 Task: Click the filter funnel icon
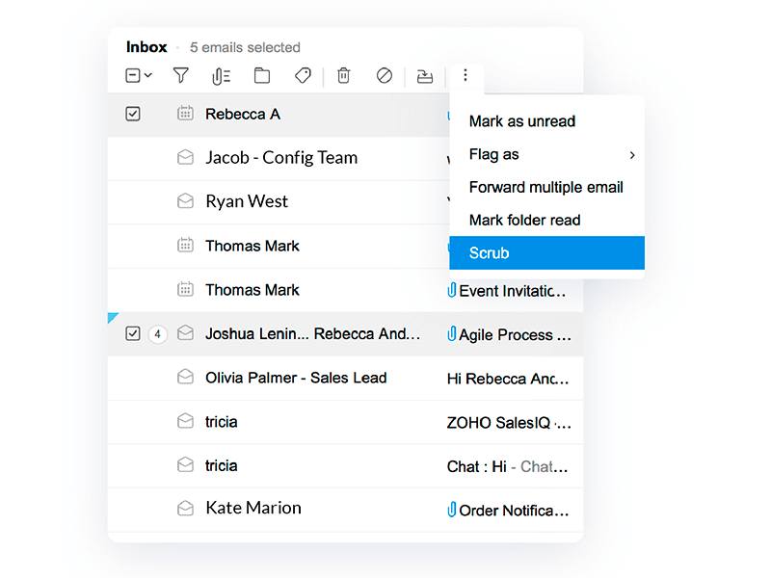click(180, 75)
